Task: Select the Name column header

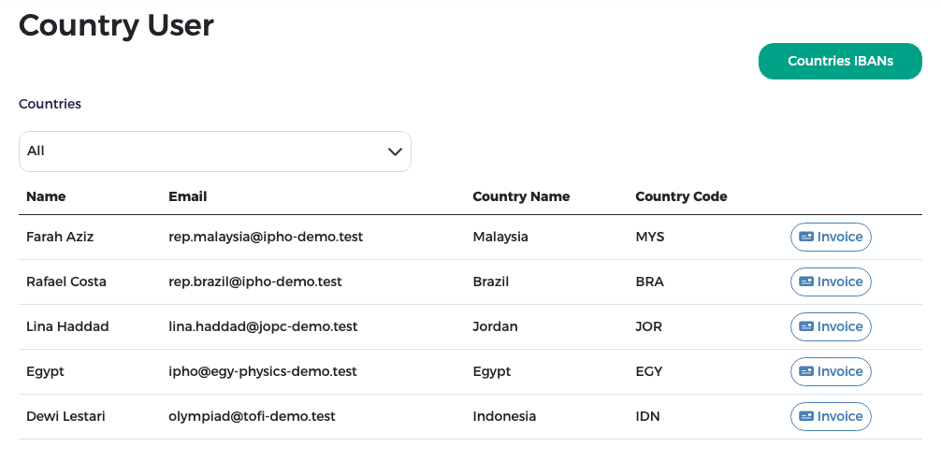Action: pyautogui.click(x=46, y=196)
